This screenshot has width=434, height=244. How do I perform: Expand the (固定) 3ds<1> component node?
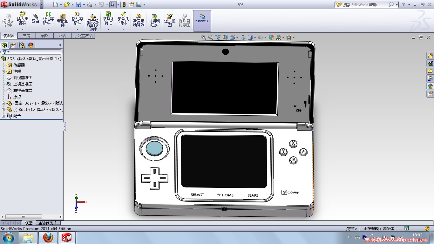tap(3, 103)
